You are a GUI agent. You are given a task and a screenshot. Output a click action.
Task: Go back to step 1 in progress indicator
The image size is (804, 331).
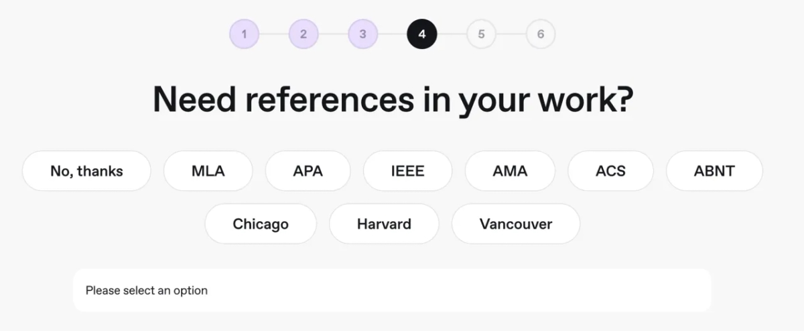tap(245, 34)
